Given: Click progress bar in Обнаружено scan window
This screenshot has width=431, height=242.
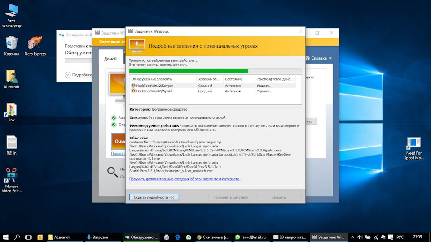Looking at the screenshot, I should pyautogui.click(x=78, y=60).
